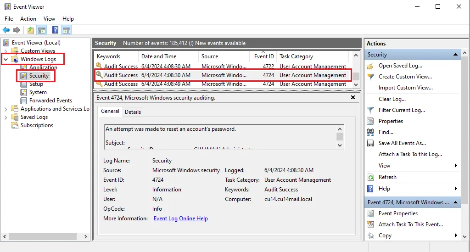This screenshot has height=252, width=470.
Task: Click the Open Saved Log folder icon
Action: (x=370, y=66)
